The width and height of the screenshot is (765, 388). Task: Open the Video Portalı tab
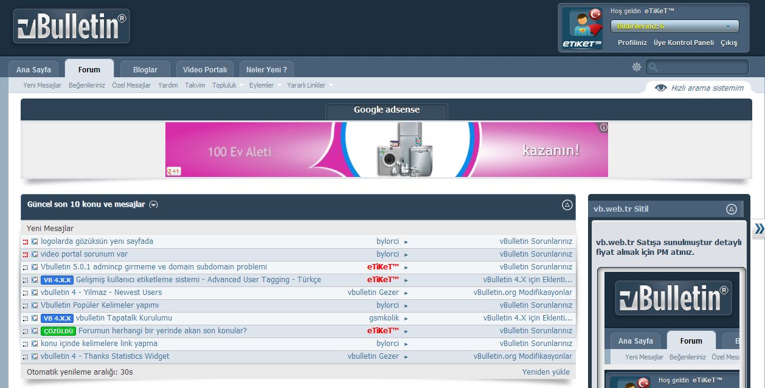(205, 70)
